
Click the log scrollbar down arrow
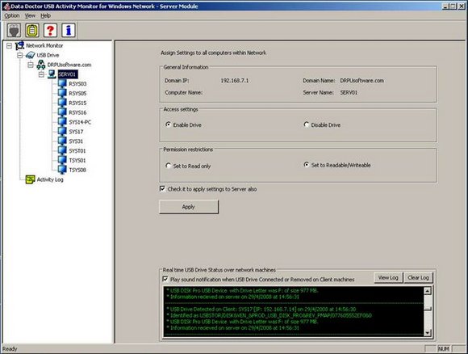click(x=428, y=332)
